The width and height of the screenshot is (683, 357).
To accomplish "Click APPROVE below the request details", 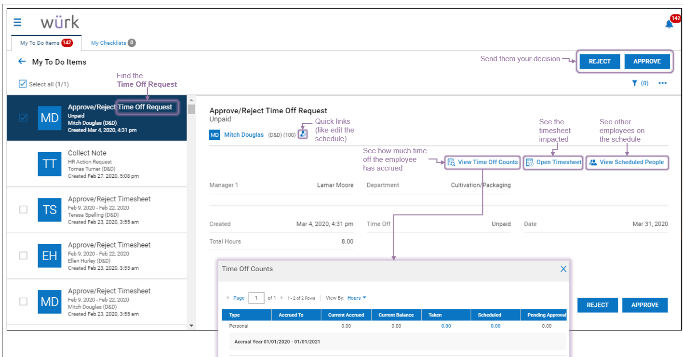I will click(x=645, y=305).
